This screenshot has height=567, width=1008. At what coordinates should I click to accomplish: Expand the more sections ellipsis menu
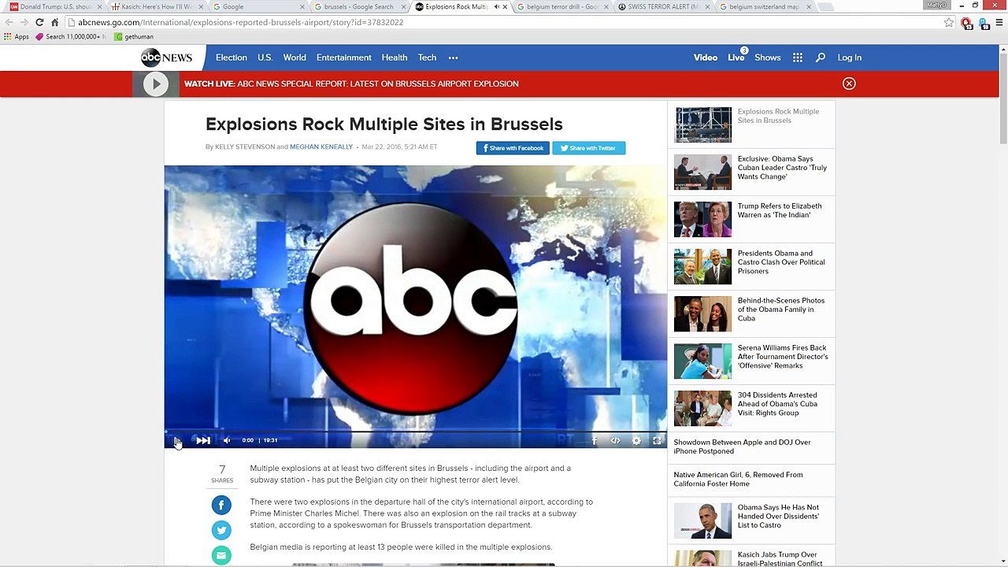point(453,57)
